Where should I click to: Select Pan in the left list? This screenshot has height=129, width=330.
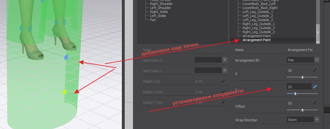[153, 20]
